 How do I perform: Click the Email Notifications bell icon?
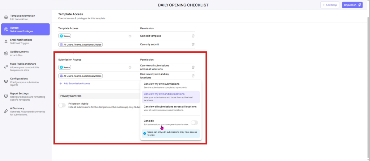pos(6,41)
